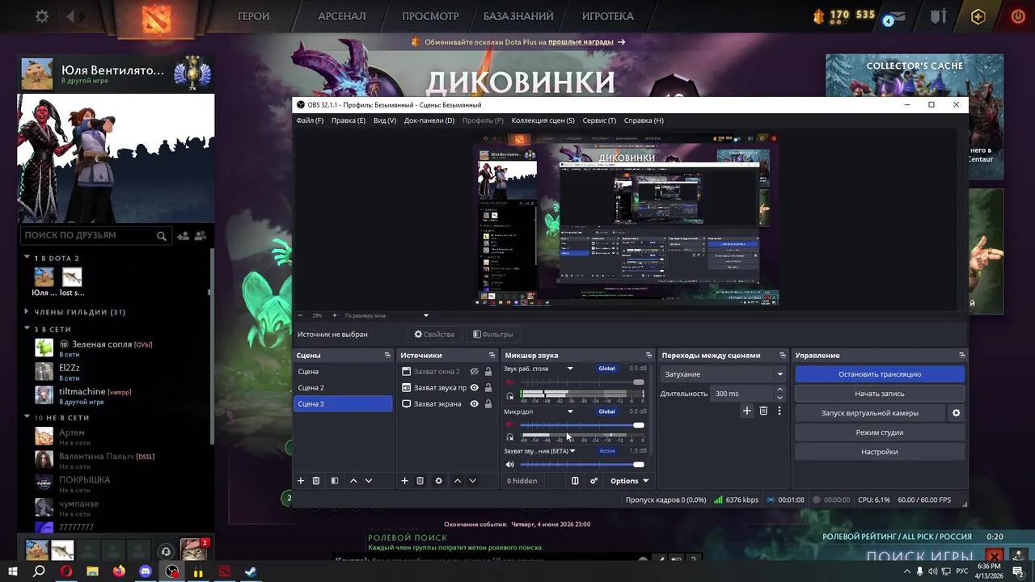Toggle lock on Захват окна 2
Screen dimensions: 1035x582
(488, 372)
